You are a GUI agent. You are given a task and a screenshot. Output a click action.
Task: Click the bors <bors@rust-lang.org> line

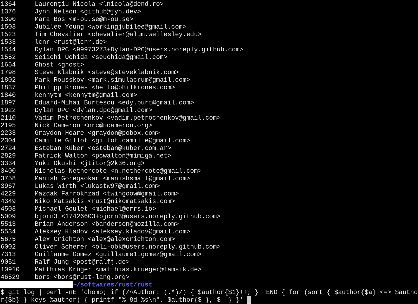pyautogui.click(x=82, y=277)
